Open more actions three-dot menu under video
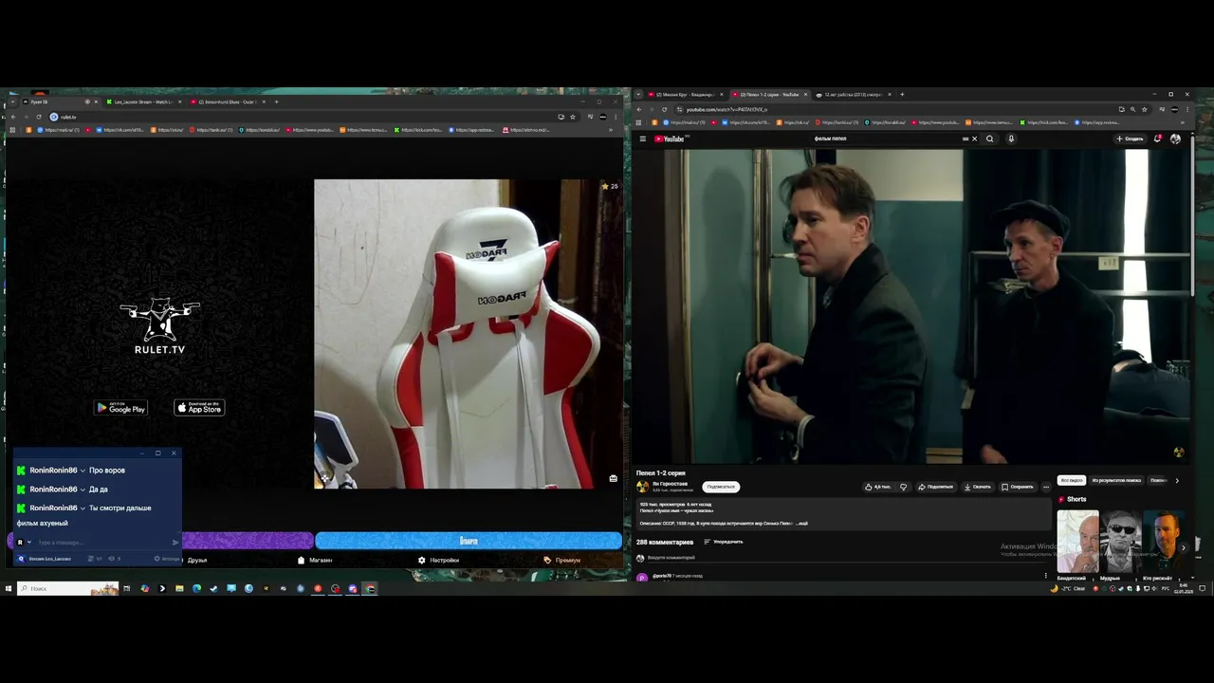The image size is (1214, 683). pyautogui.click(x=1046, y=487)
